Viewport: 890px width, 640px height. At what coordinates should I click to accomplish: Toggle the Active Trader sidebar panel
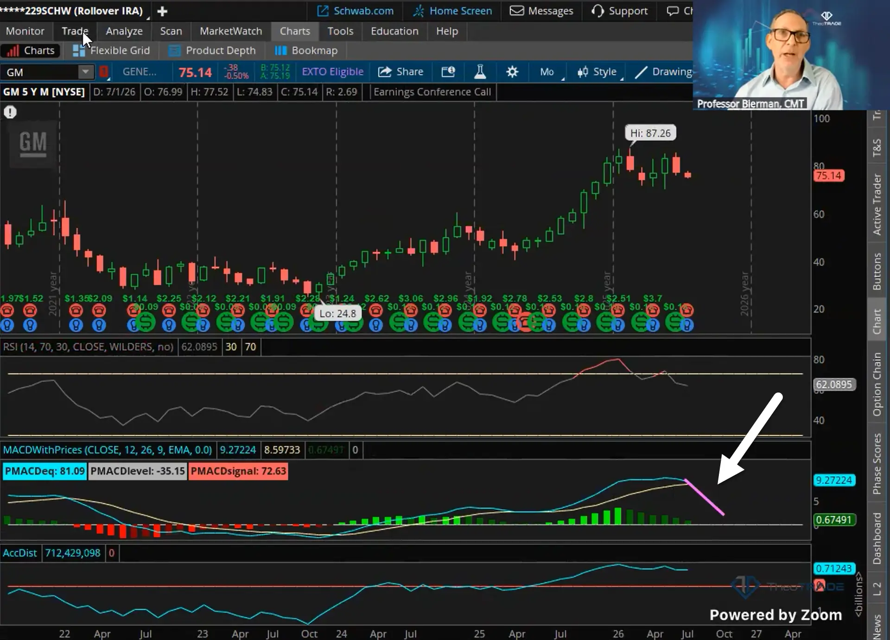click(x=877, y=205)
